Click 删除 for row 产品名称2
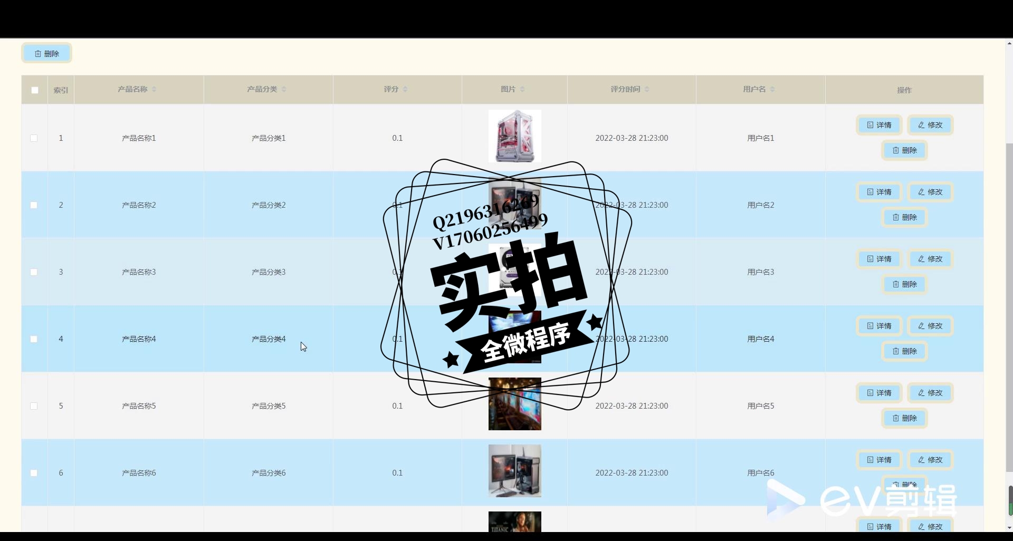Image resolution: width=1013 pixels, height=541 pixels. click(x=904, y=217)
